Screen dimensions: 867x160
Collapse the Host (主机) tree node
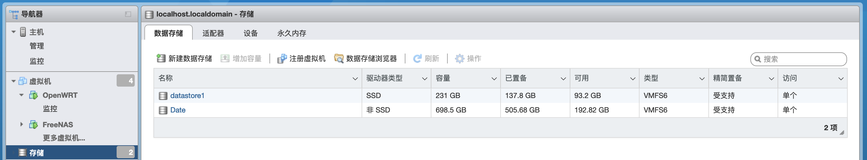(14, 32)
